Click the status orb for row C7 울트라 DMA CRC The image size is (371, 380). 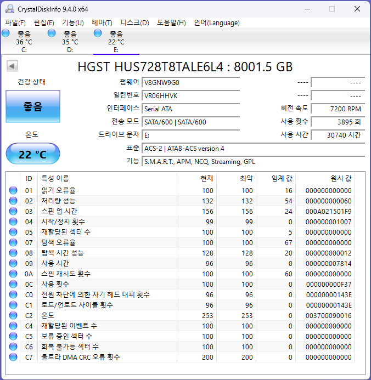(x=13, y=357)
